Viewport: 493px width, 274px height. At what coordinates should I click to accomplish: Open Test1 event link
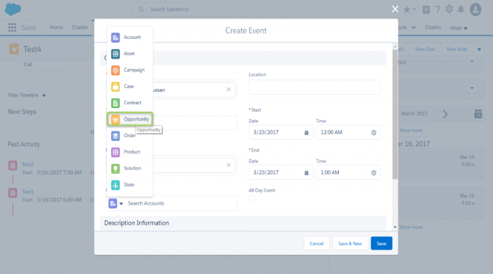[x=28, y=192]
